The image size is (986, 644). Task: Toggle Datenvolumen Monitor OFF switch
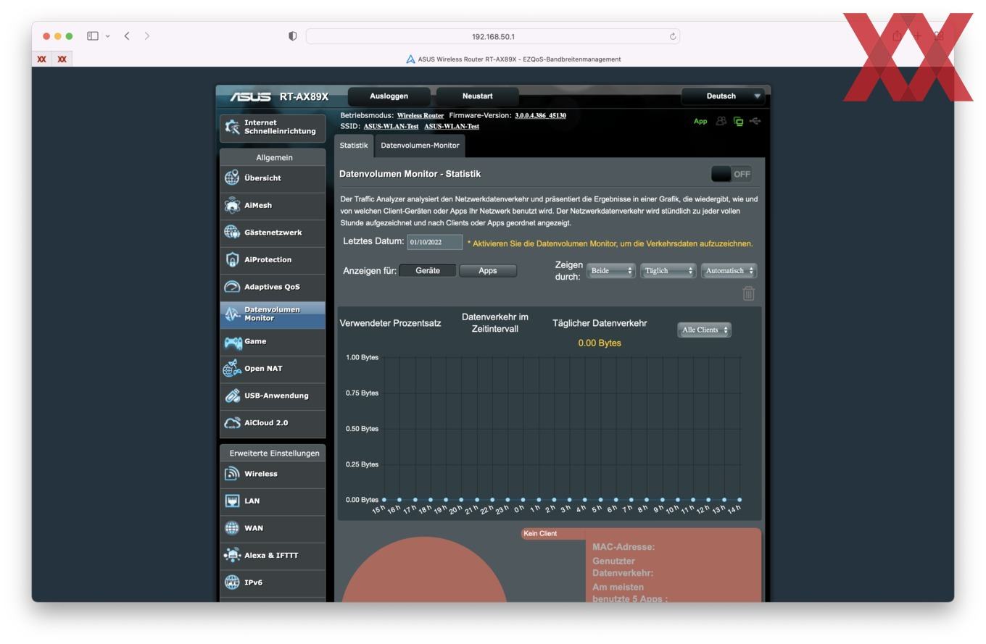click(x=732, y=174)
